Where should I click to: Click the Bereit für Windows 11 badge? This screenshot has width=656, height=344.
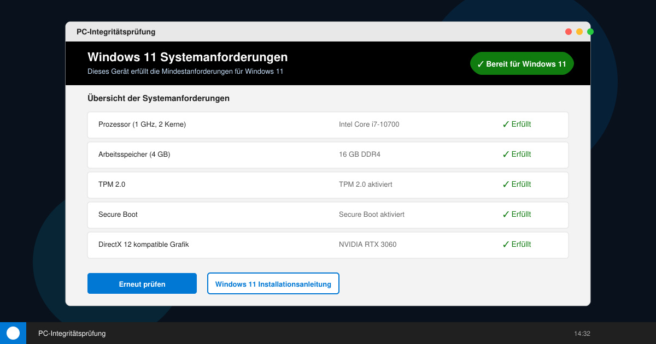(522, 64)
